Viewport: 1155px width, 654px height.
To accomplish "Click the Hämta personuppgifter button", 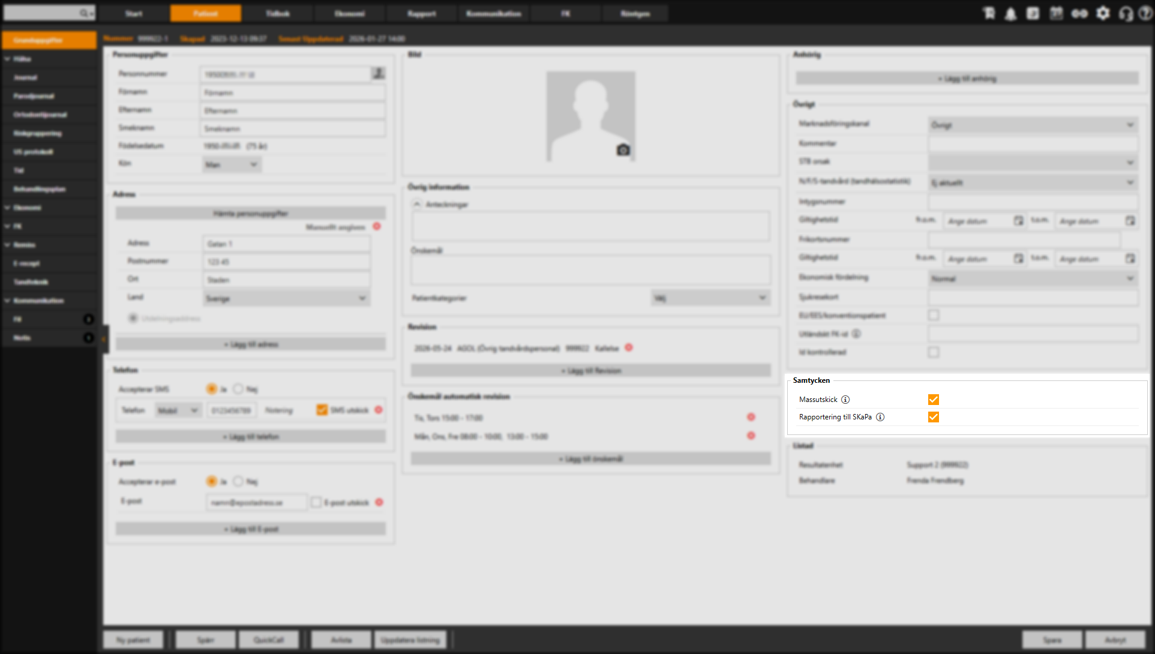I will 250,214.
